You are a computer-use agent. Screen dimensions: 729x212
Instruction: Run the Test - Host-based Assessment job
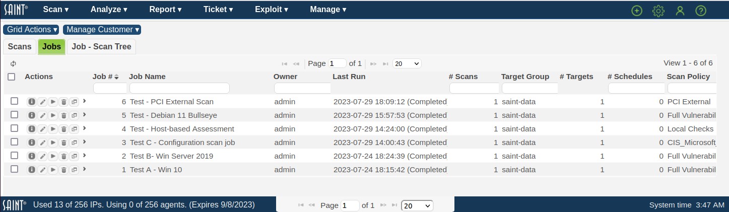point(53,129)
